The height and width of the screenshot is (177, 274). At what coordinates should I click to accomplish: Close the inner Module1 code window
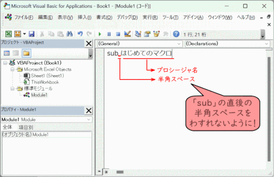269,25
